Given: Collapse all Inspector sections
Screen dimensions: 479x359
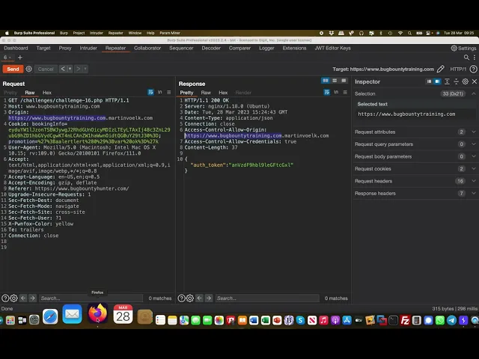Looking at the screenshot, I should click(456, 82).
